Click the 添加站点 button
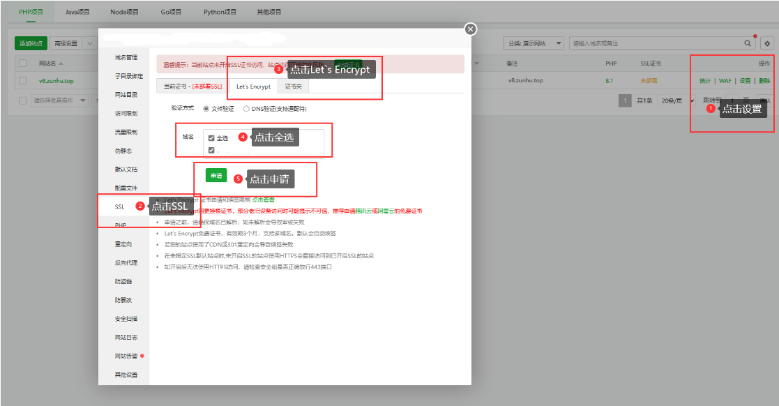This screenshot has height=406, width=779. 31,43
